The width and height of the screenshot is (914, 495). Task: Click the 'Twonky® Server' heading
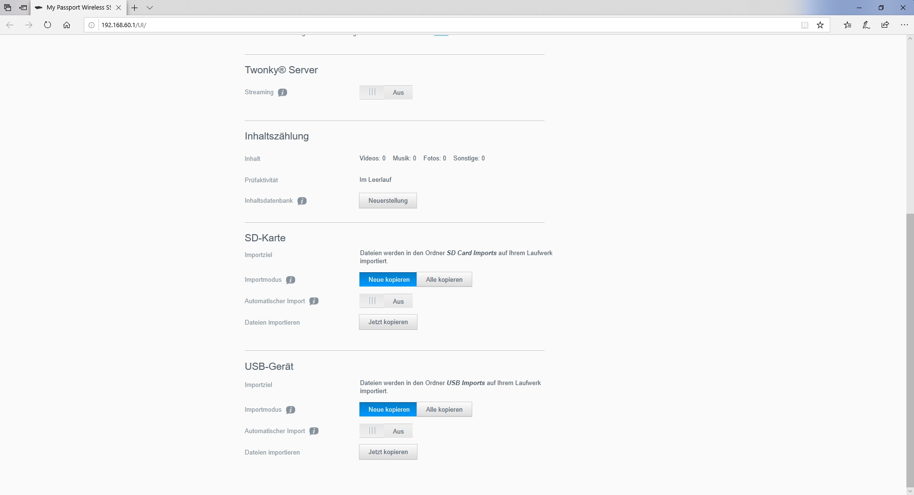click(281, 70)
